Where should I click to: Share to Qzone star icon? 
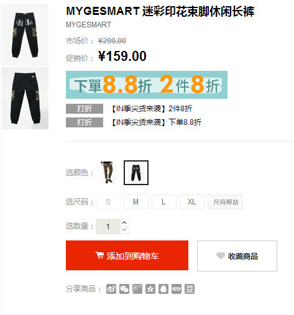click(150, 289)
